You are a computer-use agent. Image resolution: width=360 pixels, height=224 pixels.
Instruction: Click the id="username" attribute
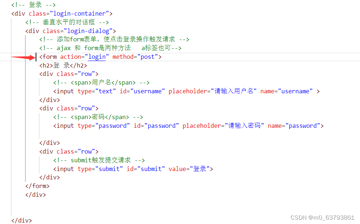pos(142,91)
